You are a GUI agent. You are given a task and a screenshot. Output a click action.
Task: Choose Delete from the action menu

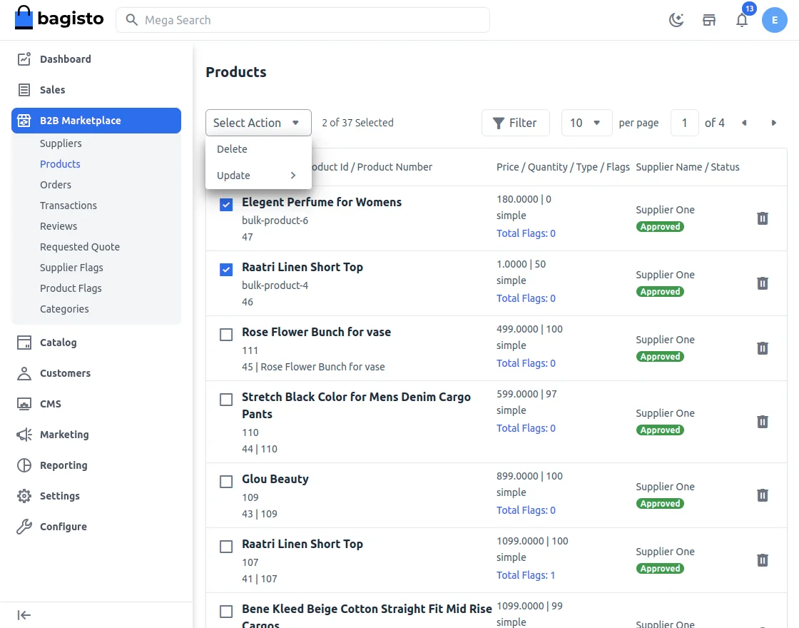point(232,148)
